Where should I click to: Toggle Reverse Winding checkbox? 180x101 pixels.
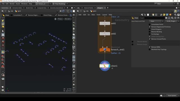(150, 32)
